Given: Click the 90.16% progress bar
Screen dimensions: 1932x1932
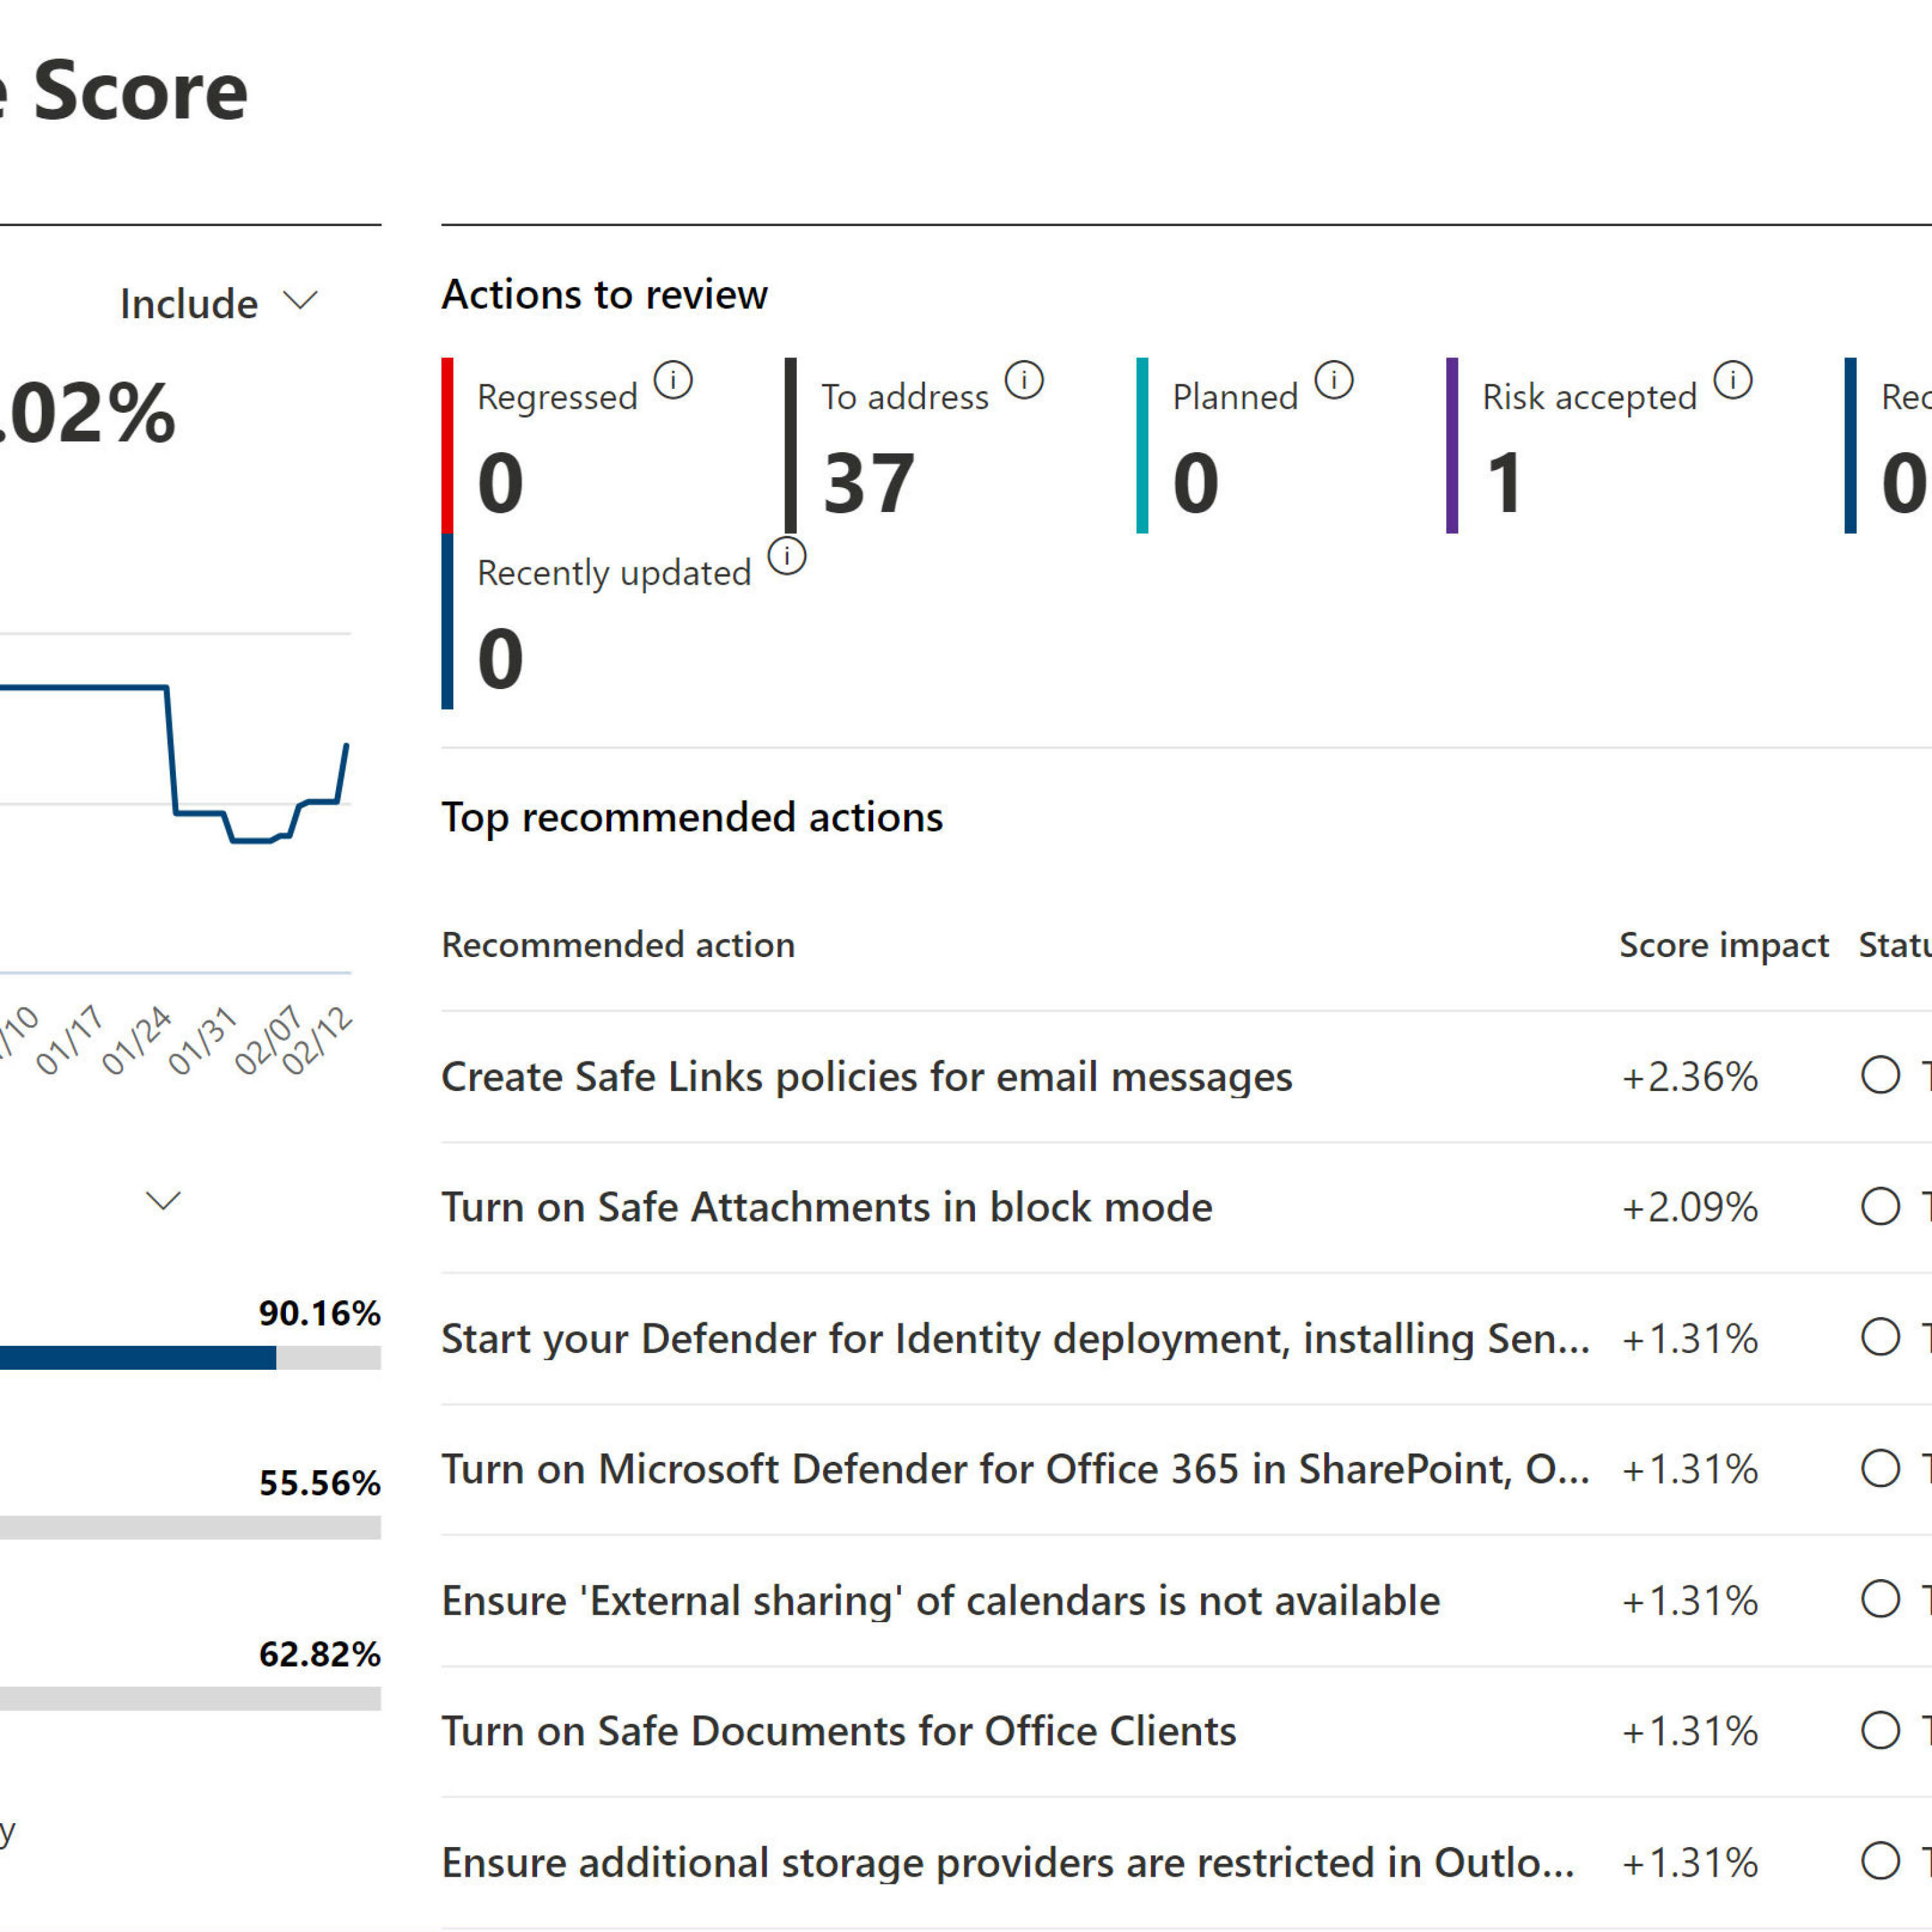Looking at the screenshot, I should pyautogui.click(x=190, y=1357).
